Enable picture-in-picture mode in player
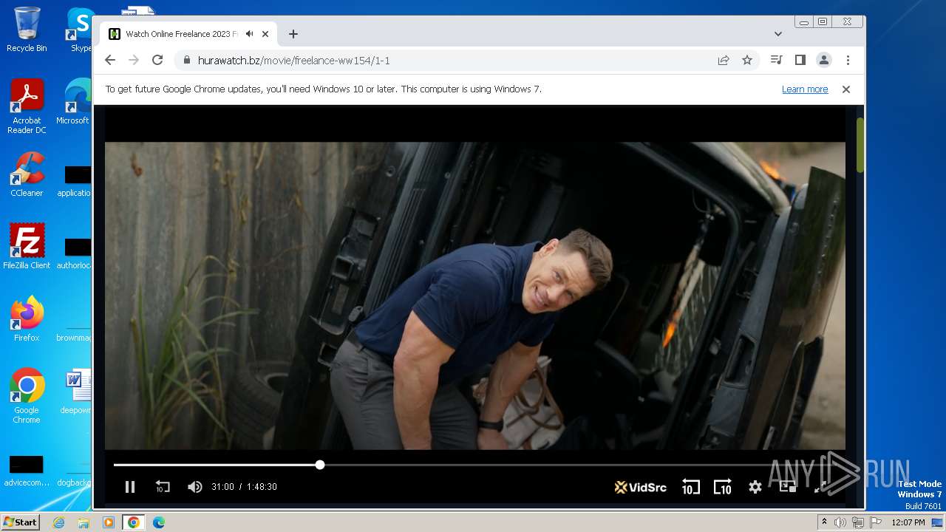This screenshot has width=946, height=532. pos(788,487)
